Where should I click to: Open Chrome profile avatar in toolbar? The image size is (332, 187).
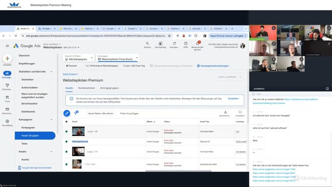pyautogui.click(x=204, y=36)
